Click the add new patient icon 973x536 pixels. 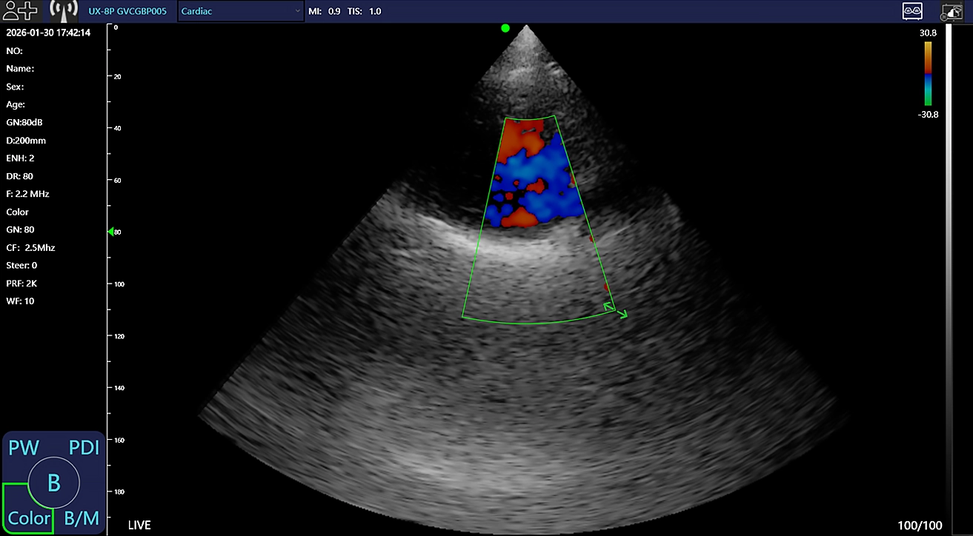point(20,10)
